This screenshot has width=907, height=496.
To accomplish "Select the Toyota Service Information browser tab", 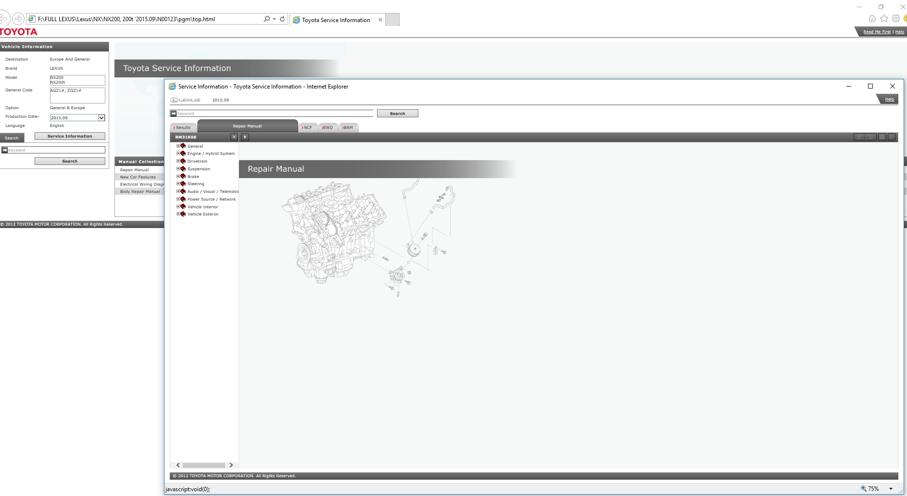I will tap(337, 20).
